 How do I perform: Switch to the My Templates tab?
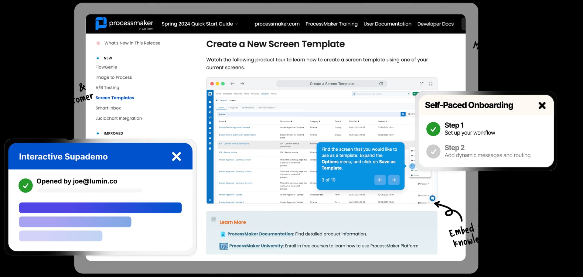pyautogui.click(x=248, y=108)
